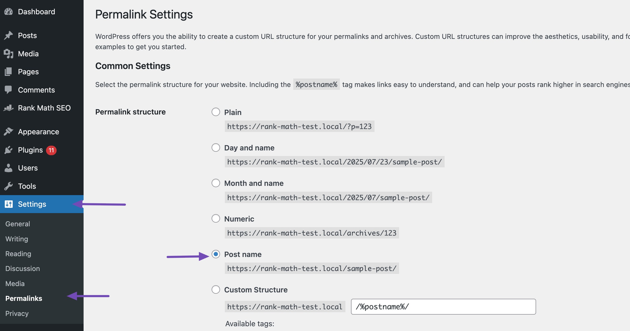The image size is (630, 331).
Task: Open the Writing settings submenu
Action: [17, 239]
